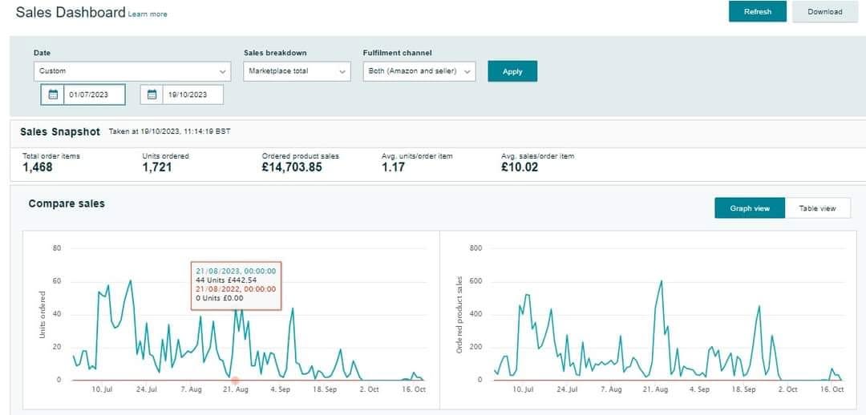Click the Refresh button

(757, 11)
